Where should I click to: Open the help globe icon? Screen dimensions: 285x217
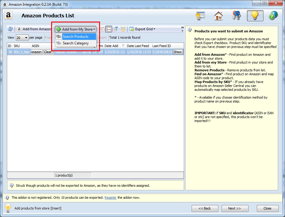(273, 16)
